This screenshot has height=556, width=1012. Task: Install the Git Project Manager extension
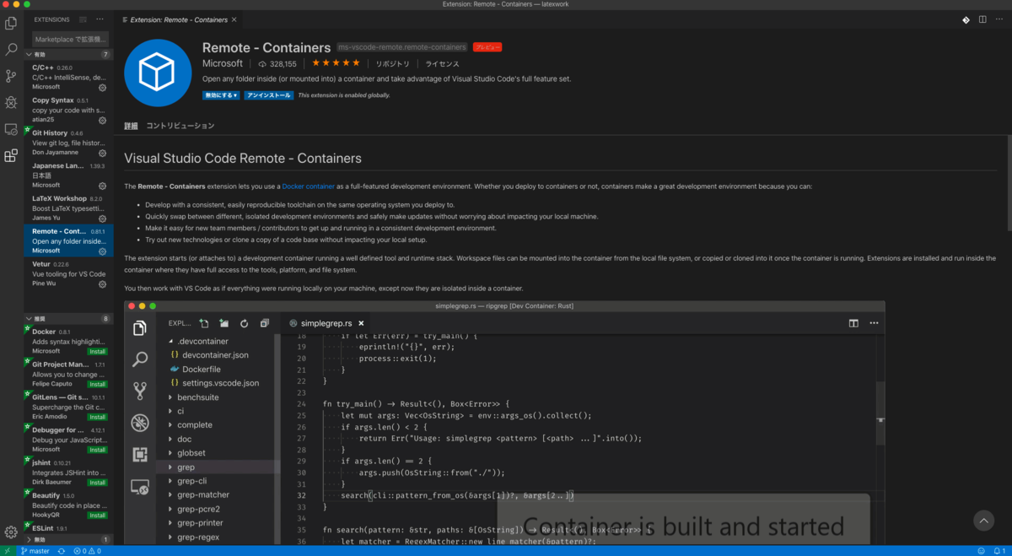click(98, 384)
